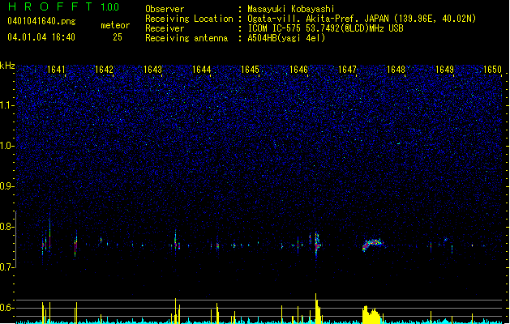510x324 pixels.
Task: Click the arc-shaped meteor echo after 1647
Action: 373,245
